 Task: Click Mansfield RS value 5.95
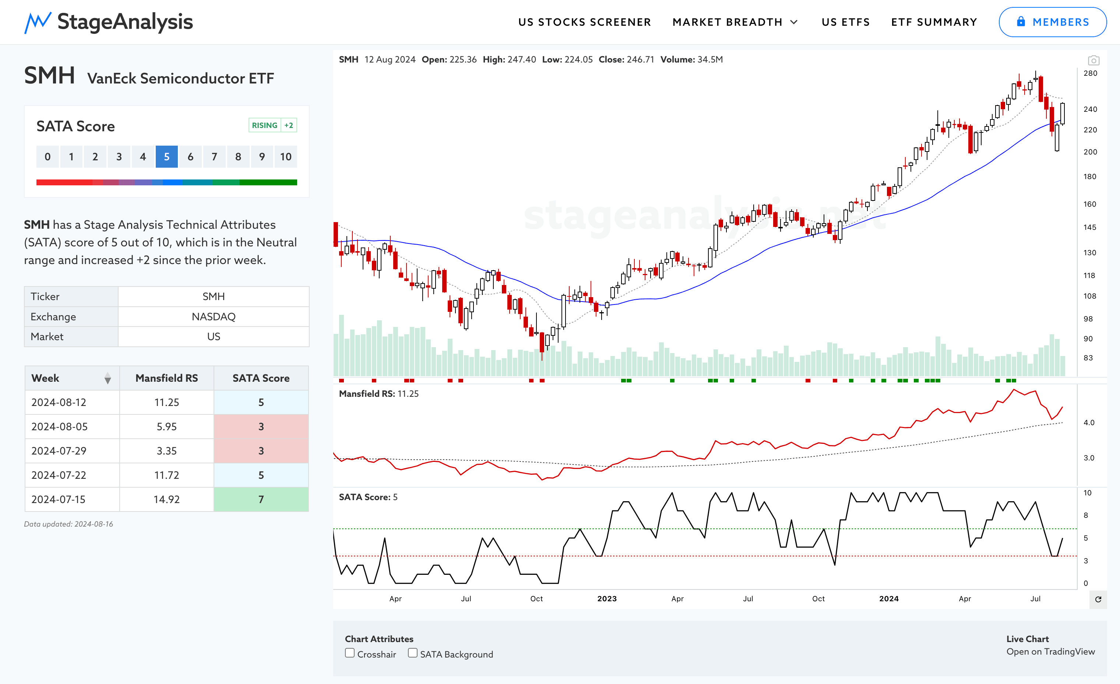point(167,427)
